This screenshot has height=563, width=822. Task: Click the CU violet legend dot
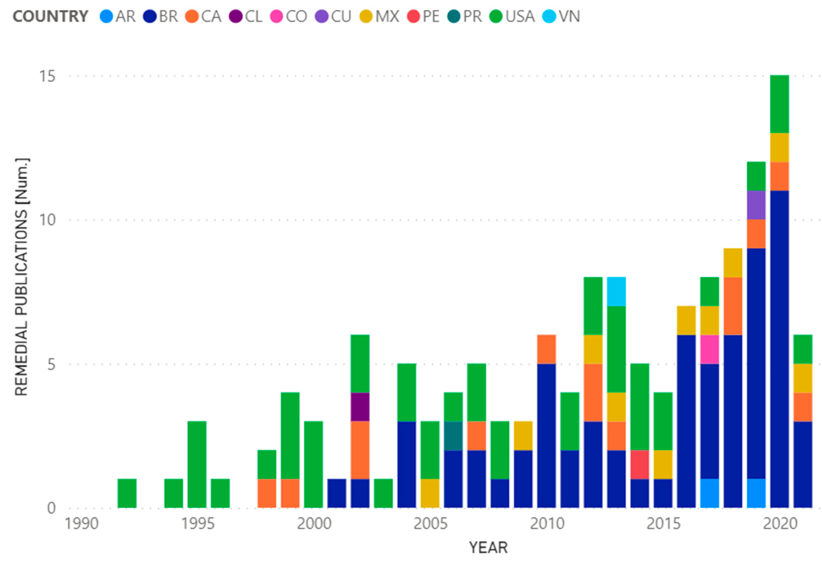tap(321, 16)
